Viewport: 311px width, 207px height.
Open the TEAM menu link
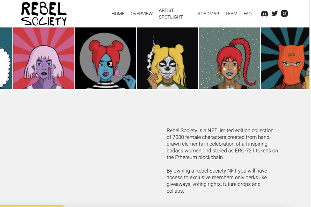click(231, 14)
